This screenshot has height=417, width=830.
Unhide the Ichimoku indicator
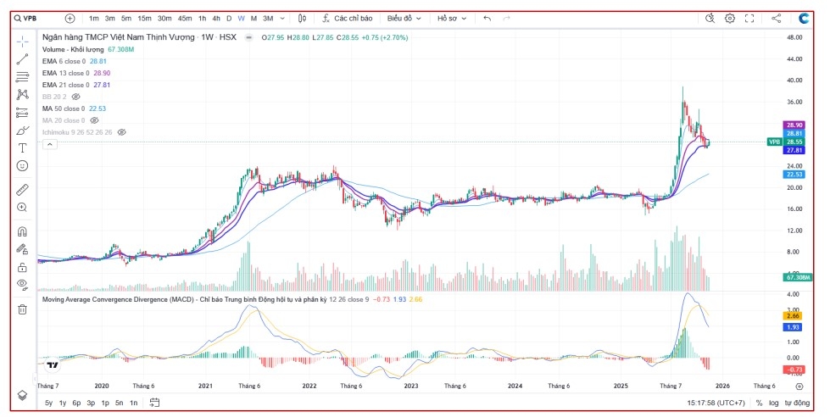click(122, 132)
